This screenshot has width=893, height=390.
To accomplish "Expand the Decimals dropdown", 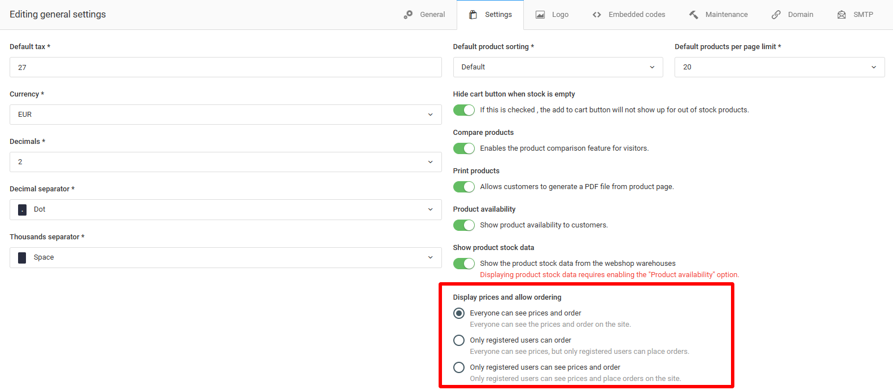I will (x=226, y=162).
